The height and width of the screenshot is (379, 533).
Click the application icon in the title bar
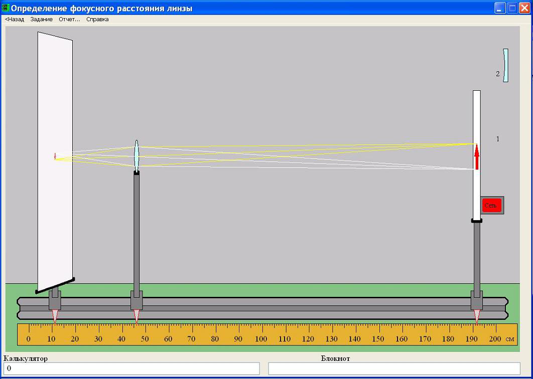[x=6, y=9]
